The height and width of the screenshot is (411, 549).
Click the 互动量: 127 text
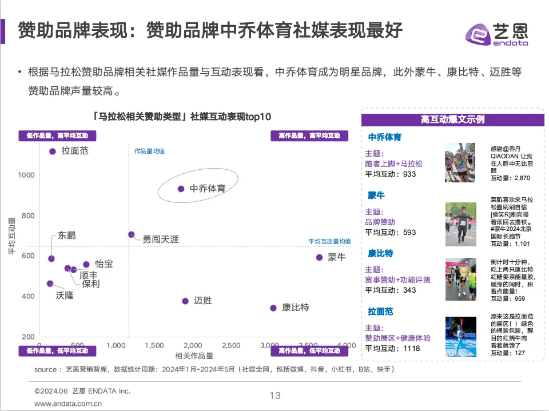(x=508, y=353)
